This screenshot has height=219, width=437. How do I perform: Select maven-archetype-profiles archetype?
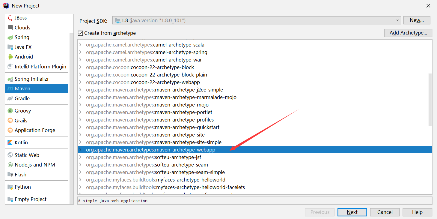pyautogui.click(x=255, y=120)
